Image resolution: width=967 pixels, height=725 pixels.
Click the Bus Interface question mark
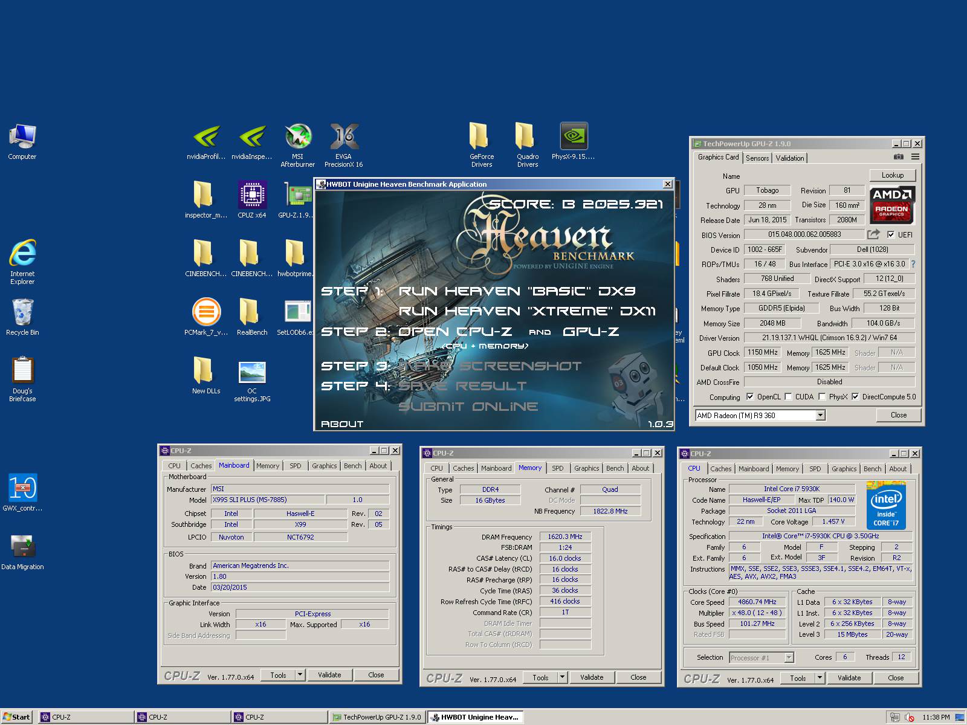coord(913,264)
